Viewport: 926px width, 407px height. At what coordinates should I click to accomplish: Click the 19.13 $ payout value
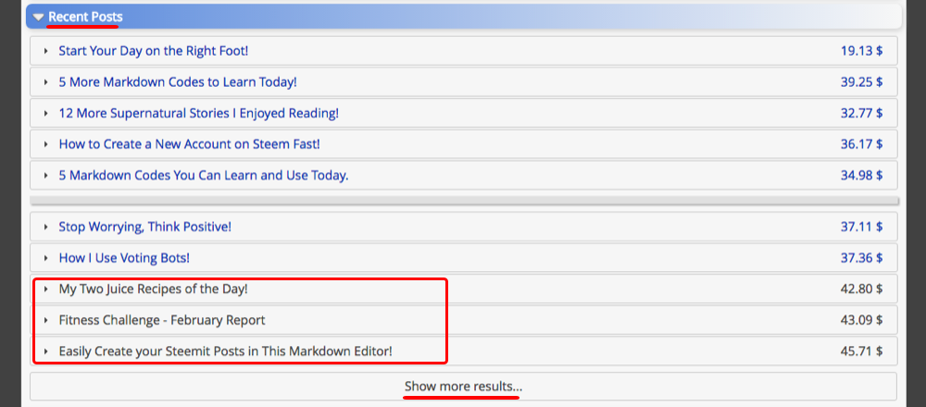861,51
